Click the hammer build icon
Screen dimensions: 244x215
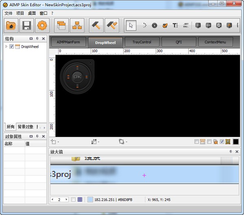[96, 26]
